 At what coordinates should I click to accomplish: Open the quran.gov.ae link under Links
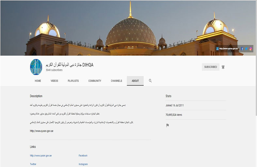[41, 156]
